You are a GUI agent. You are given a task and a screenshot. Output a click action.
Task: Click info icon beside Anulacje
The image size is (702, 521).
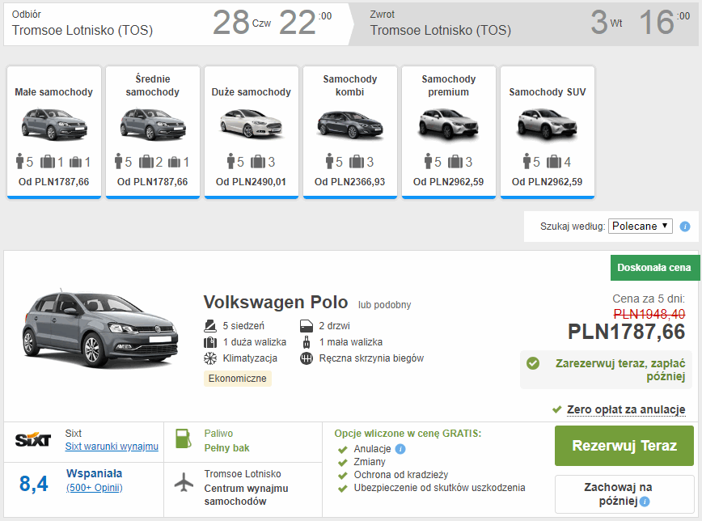coord(400,449)
